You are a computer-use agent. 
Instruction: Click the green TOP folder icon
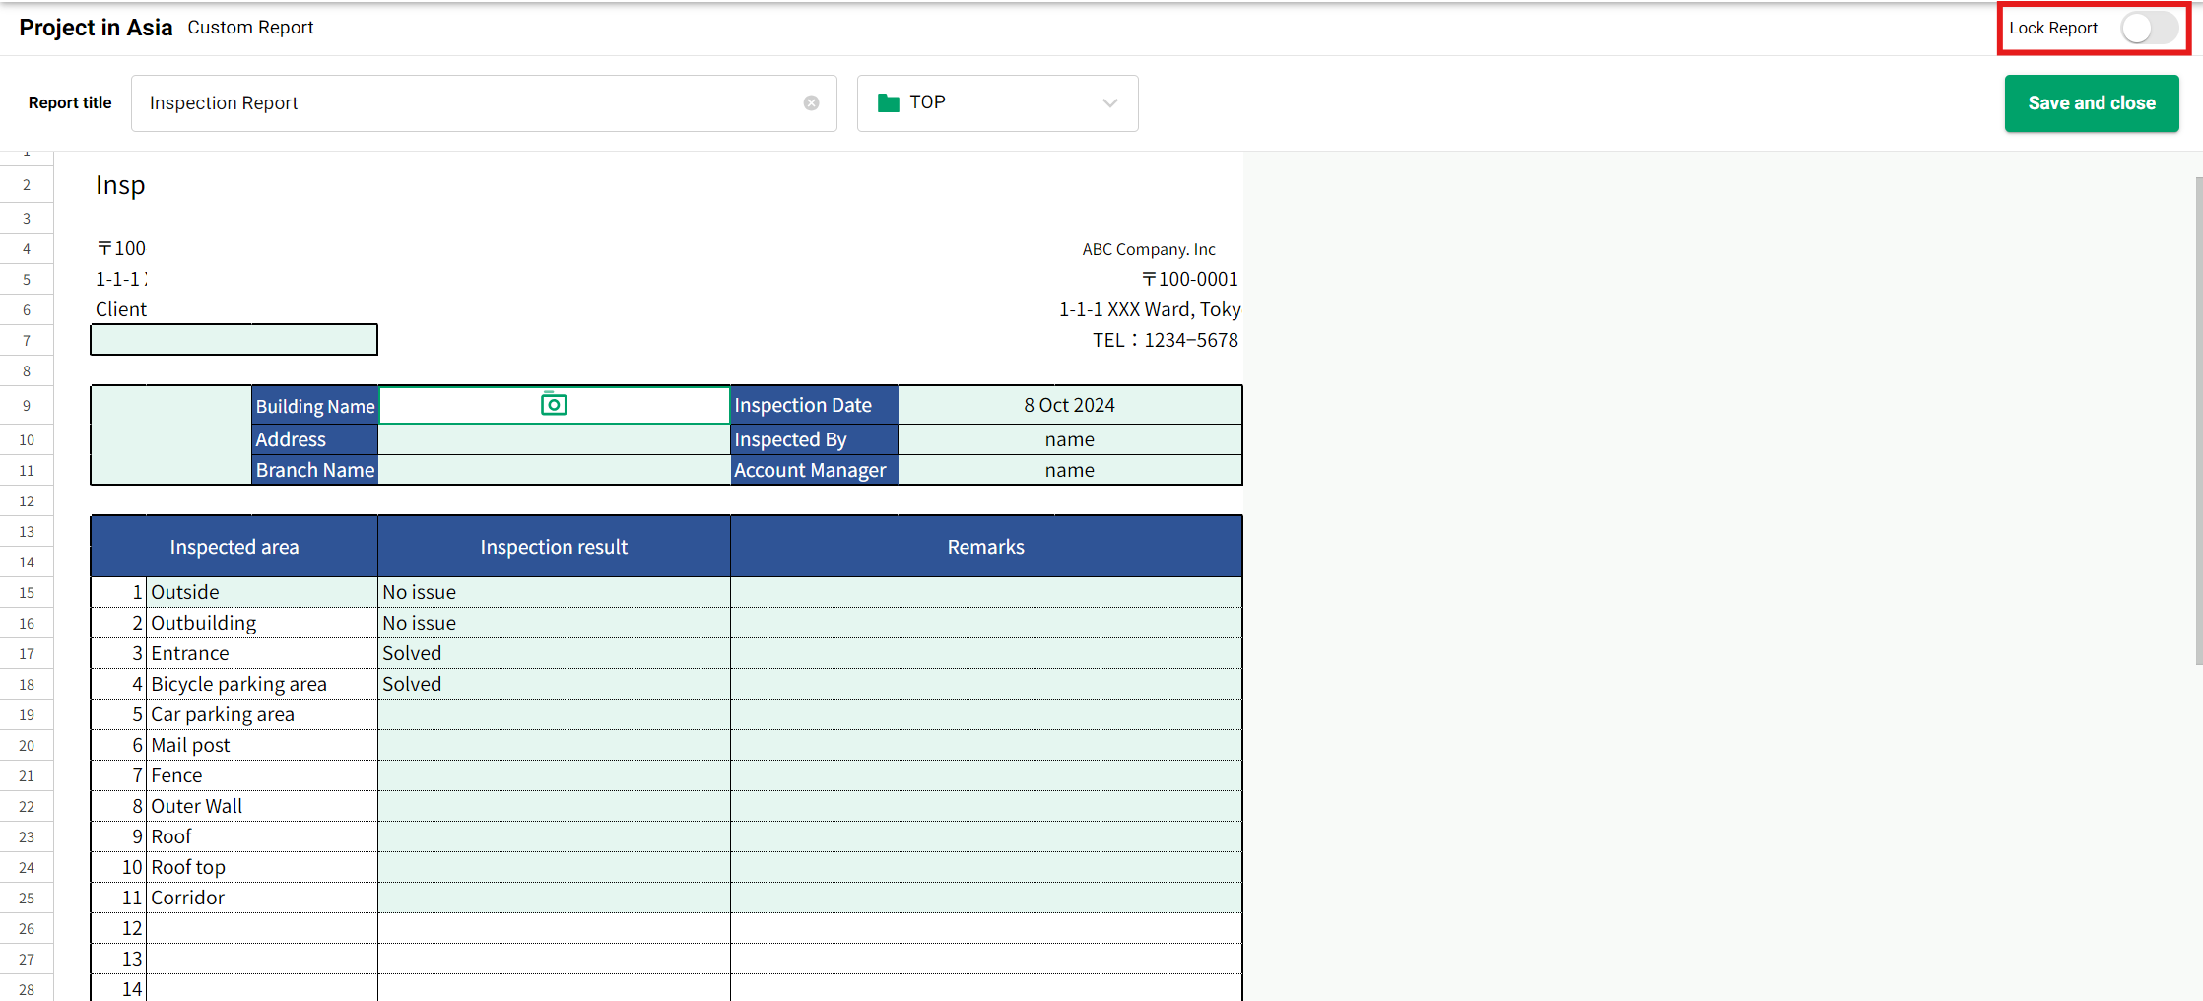tap(888, 103)
